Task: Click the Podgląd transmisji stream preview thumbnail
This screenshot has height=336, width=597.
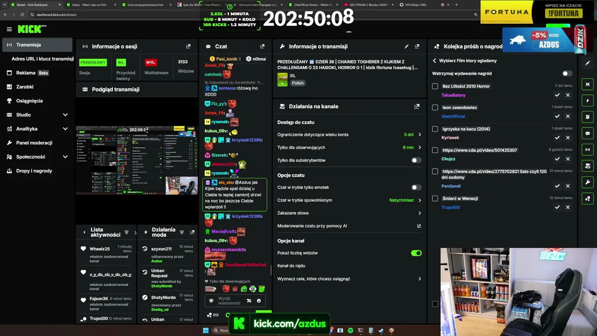Action: (x=137, y=160)
